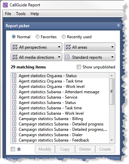The height and width of the screenshot is (164, 129).
Task: Click the Create button
Action: click(x=105, y=149)
